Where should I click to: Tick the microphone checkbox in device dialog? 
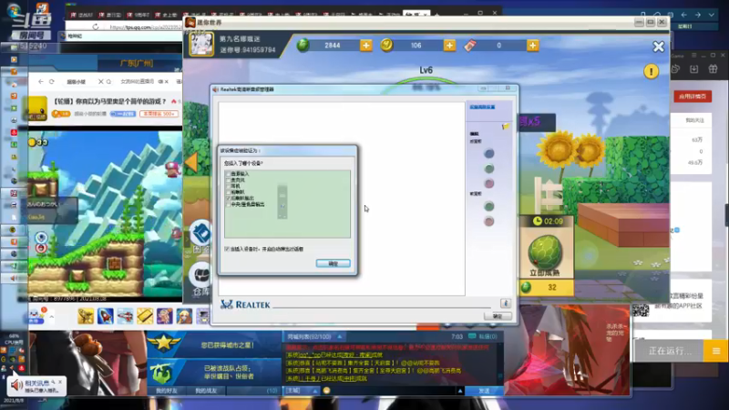229,179
